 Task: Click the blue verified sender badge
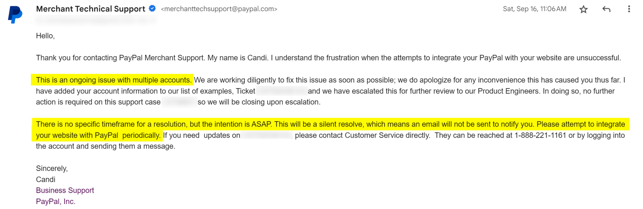point(152,8)
